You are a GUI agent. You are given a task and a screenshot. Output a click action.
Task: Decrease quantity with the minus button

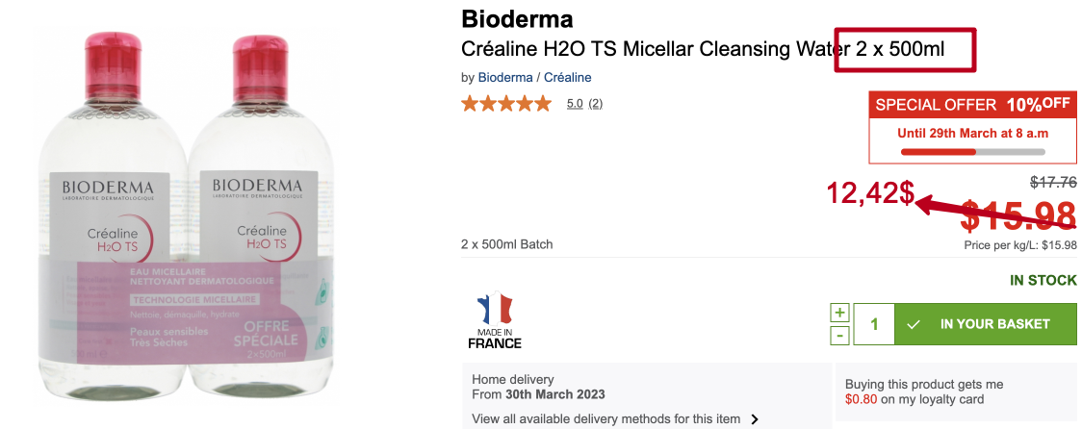tap(839, 335)
